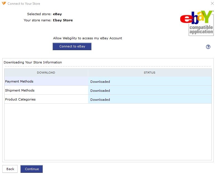
Task: Select the Payment Methods row
Action: point(108,81)
